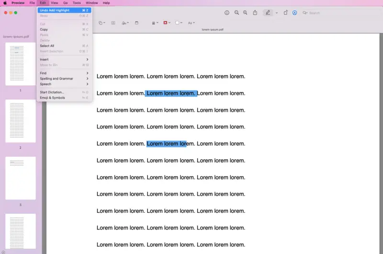Open the Apple menu
This screenshot has width=383, height=254.
[x=5, y=3]
